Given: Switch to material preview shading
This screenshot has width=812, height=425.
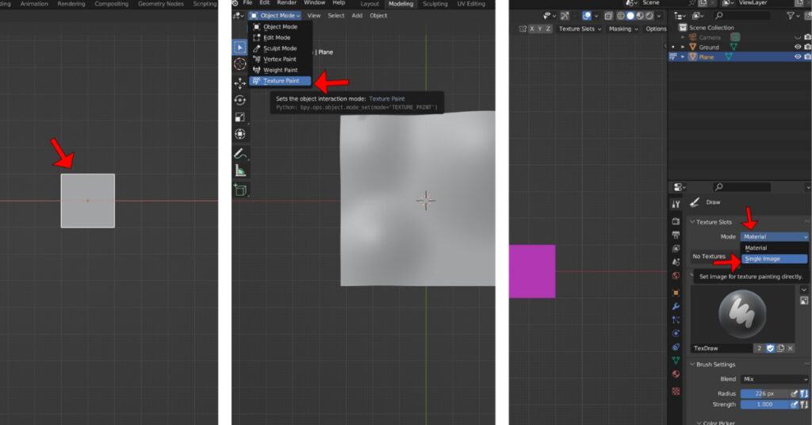Looking at the screenshot, I should tap(640, 16).
